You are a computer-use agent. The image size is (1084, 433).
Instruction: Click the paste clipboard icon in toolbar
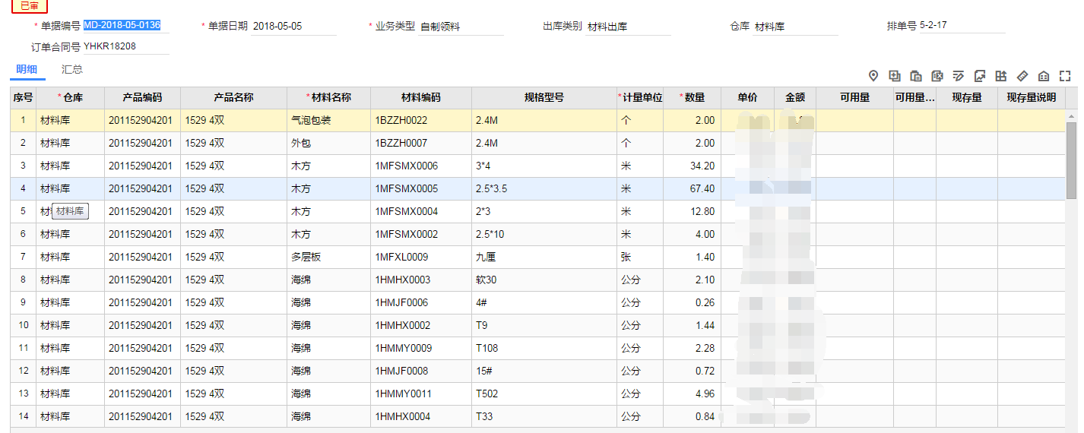(x=916, y=76)
